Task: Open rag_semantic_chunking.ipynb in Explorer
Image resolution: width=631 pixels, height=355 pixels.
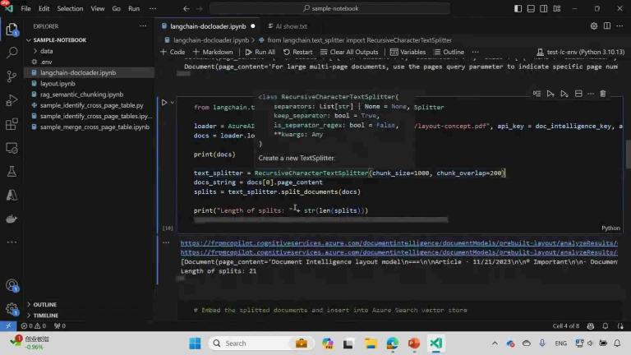Action: (x=81, y=95)
